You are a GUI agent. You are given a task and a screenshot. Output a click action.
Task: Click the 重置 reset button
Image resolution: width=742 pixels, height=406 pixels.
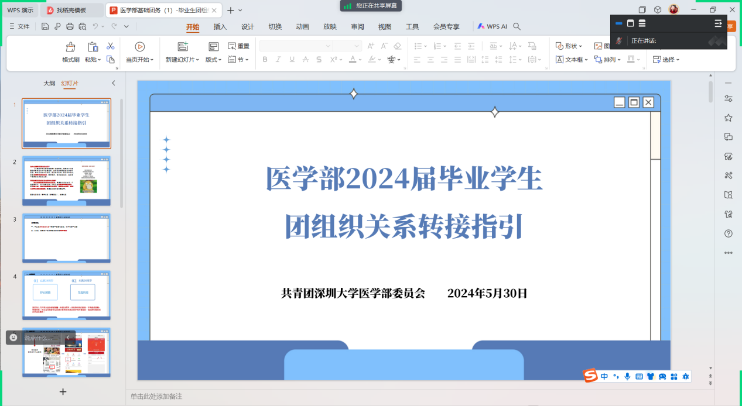click(x=238, y=46)
